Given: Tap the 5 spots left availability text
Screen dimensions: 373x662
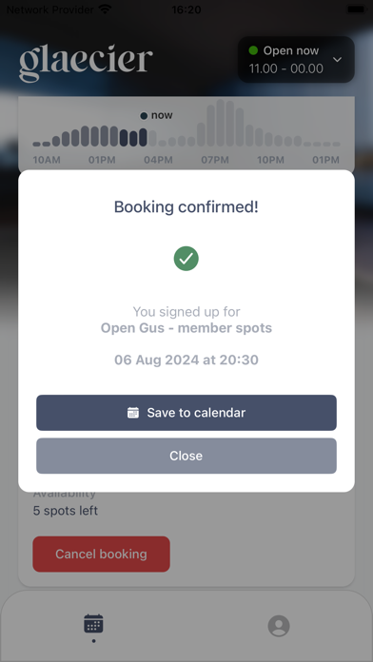Looking at the screenshot, I should pyautogui.click(x=66, y=511).
